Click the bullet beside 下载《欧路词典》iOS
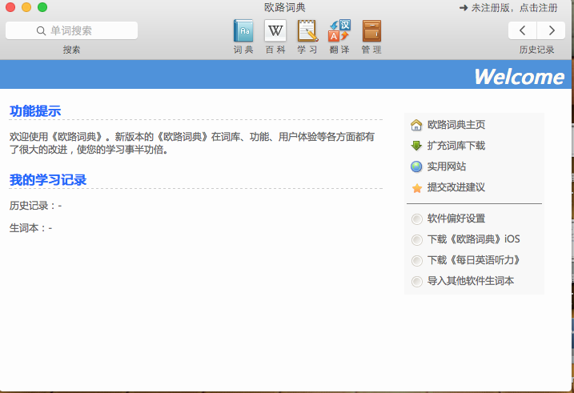 416,240
